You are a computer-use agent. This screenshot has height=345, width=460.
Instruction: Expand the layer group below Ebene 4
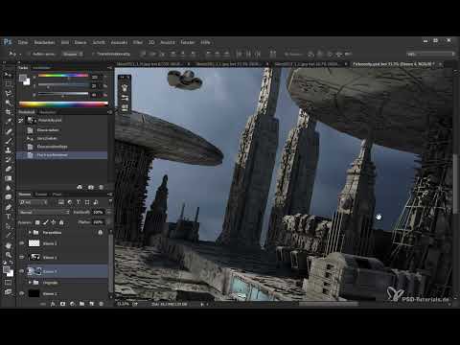point(30,283)
